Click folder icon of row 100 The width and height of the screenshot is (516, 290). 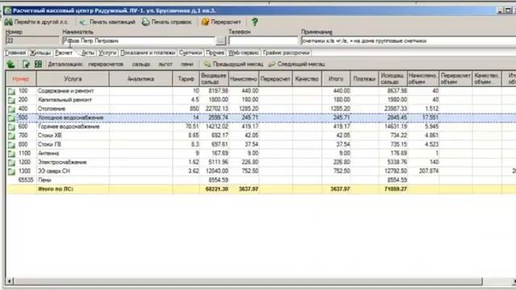pyautogui.click(x=11, y=91)
